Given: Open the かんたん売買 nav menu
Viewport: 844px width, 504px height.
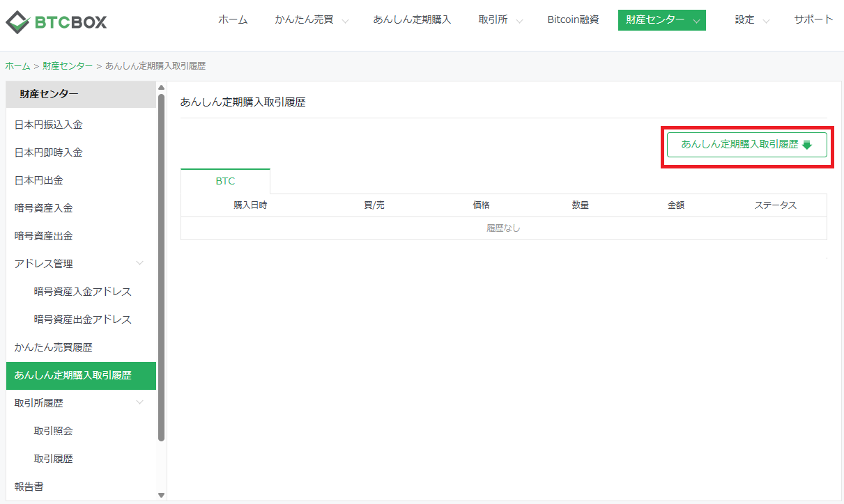Looking at the screenshot, I should click(x=305, y=19).
